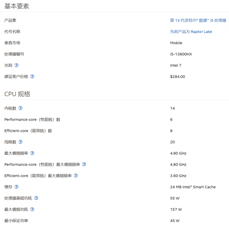
Task: Follow the 先前产品为 Raptor Lake link
Action: pos(191,32)
